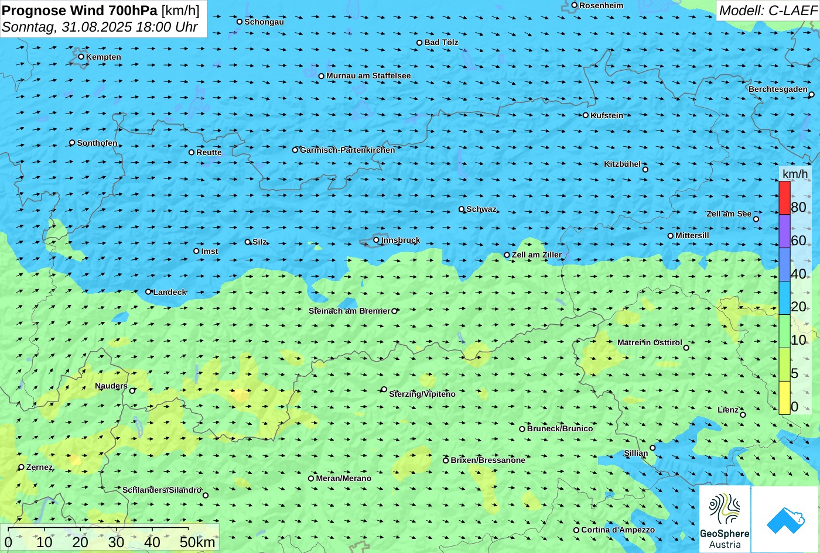820x553 pixels.
Task: Click the Berchtesgaden location dot
Action: pos(812,95)
